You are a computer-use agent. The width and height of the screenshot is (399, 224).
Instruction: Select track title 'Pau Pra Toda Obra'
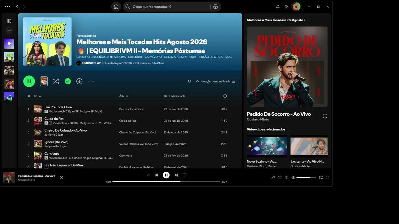pos(58,107)
